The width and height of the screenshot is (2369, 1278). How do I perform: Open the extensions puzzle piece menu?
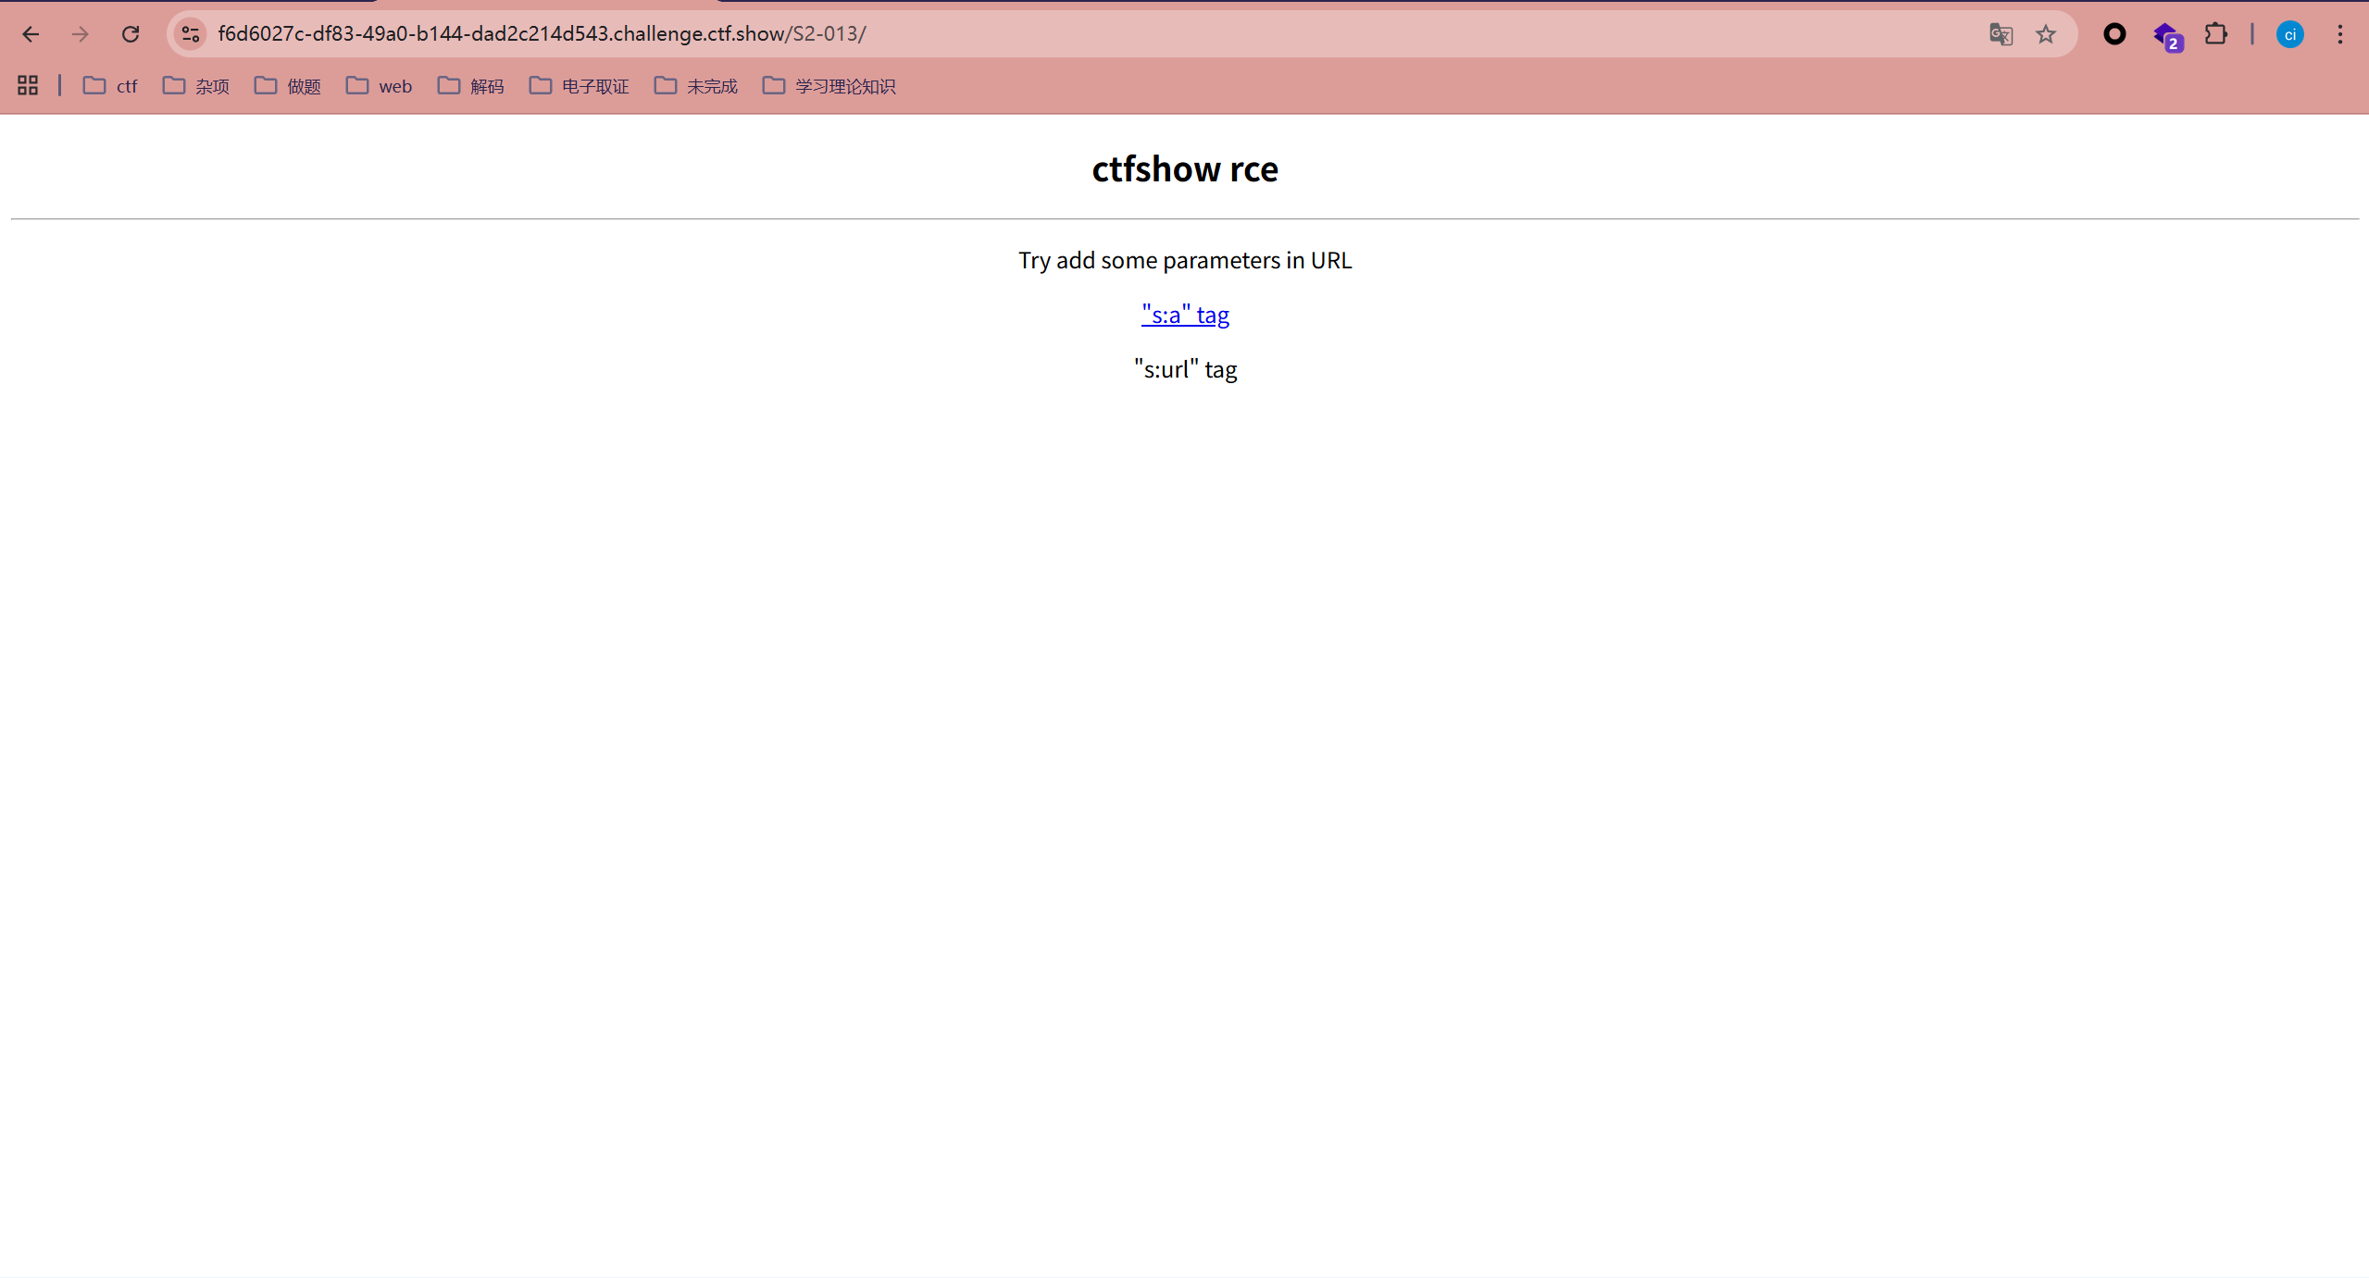(x=2216, y=34)
